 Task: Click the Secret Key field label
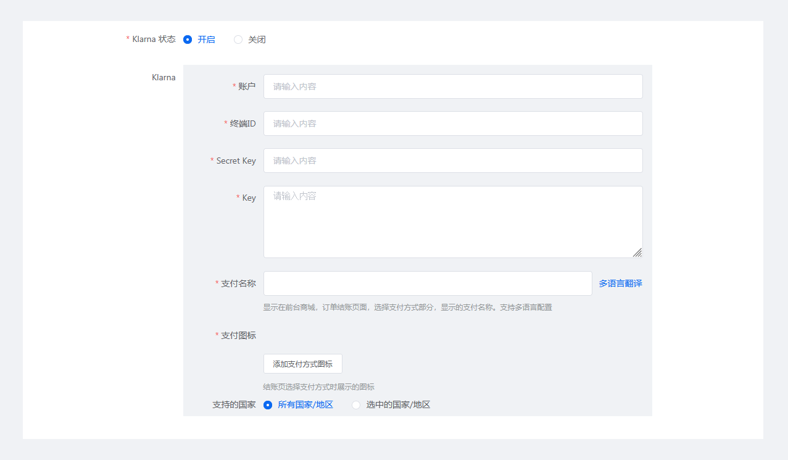point(236,161)
